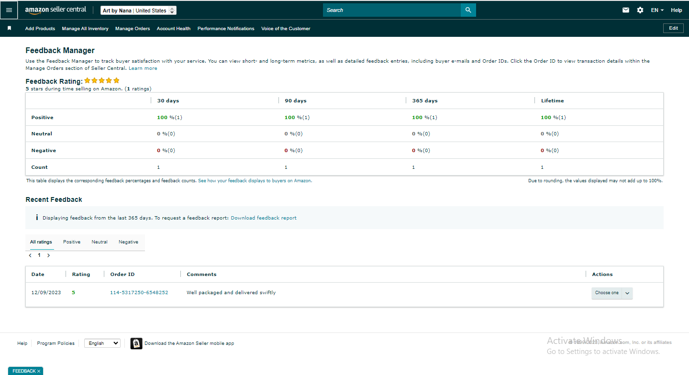The width and height of the screenshot is (689, 375).
Task: Click the Amazon Seller mobile app icon
Action: coord(136,343)
